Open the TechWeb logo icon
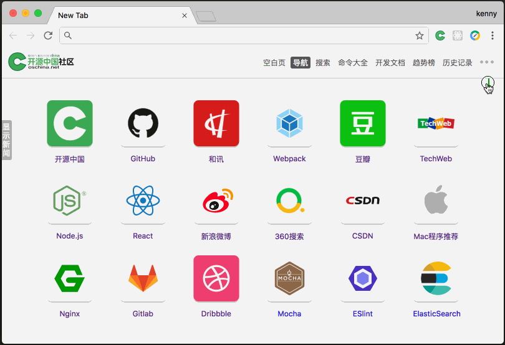This screenshot has width=505, height=345. [436, 123]
